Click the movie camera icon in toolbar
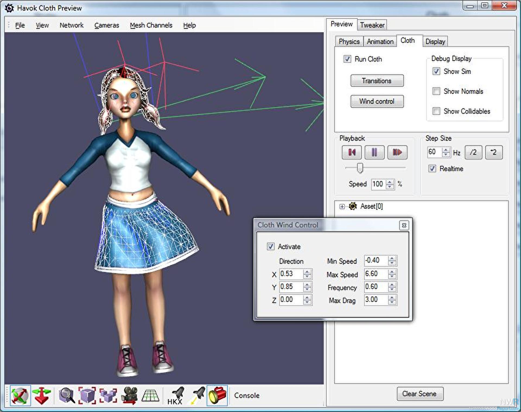Viewport: 521px width, 412px height. [x=129, y=396]
